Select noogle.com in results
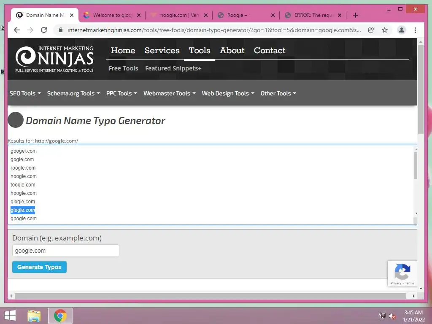The width and height of the screenshot is (432, 324). click(24, 176)
